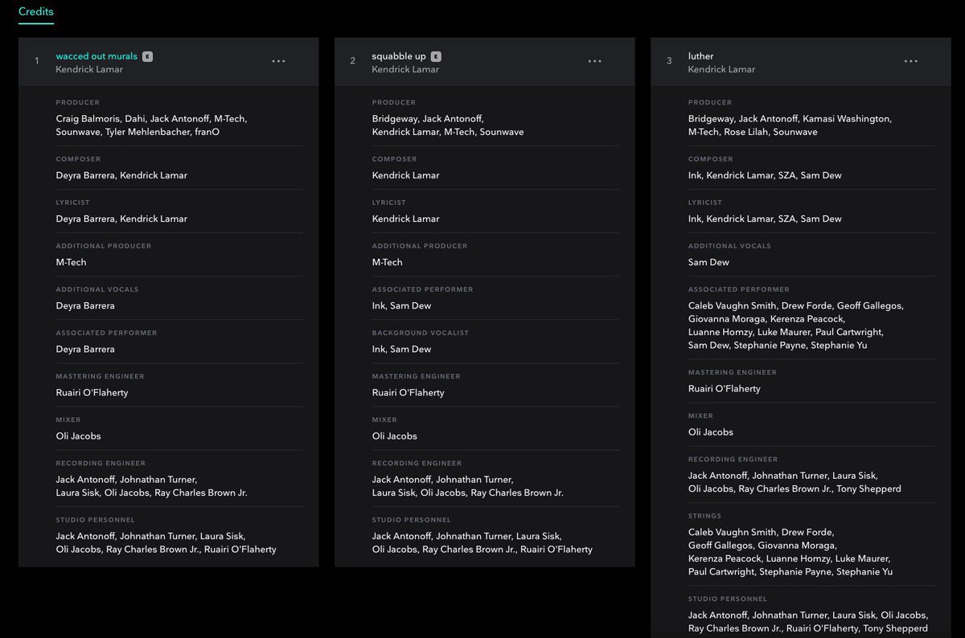Screen dimensions: 965x638
Task: Click explicit badge on wacced out murals
Action: pos(148,56)
